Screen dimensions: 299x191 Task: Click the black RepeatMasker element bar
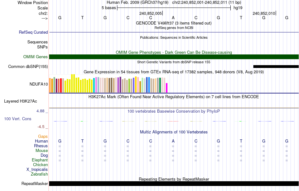click(174, 183)
